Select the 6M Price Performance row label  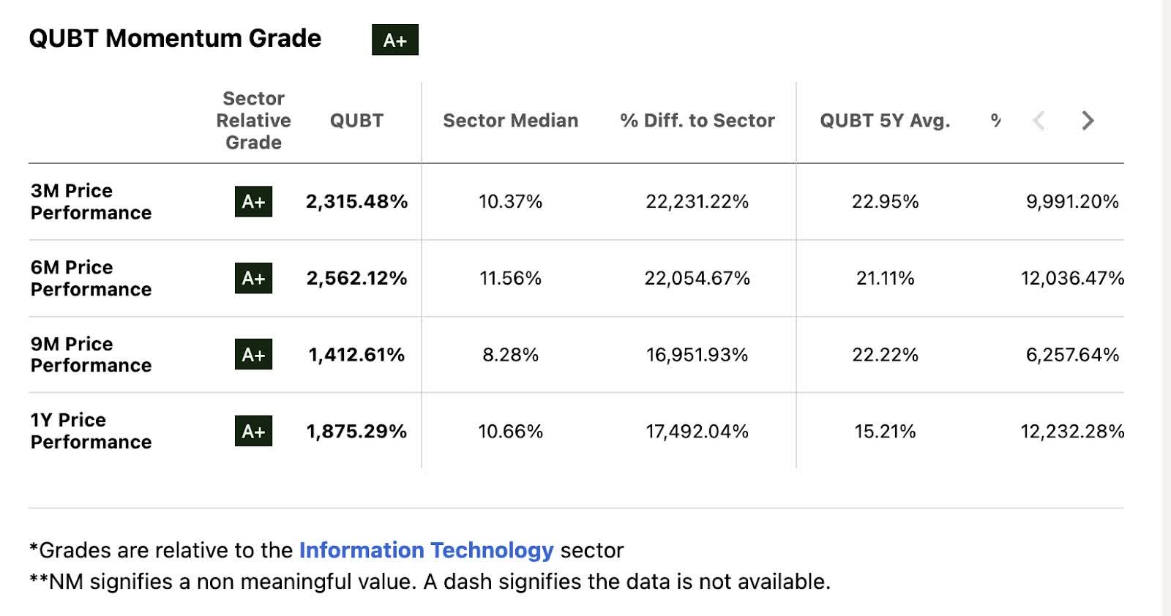pos(91,278)
